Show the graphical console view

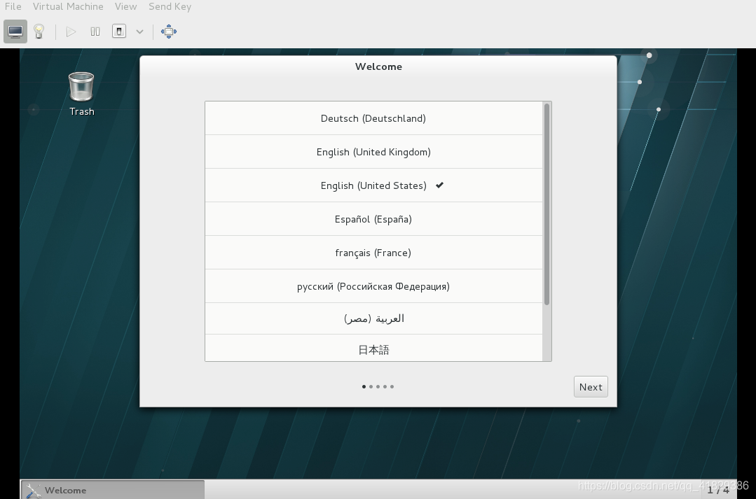15,31
